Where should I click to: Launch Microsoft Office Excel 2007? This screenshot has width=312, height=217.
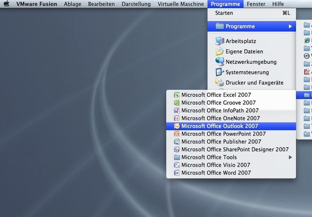[231, 95]
